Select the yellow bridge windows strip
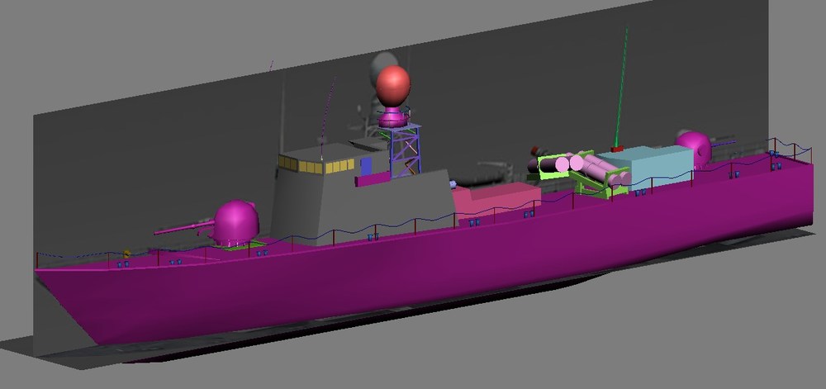Viewport: 826px width, 389px height. pyautogui.click(x=316, y=165)
